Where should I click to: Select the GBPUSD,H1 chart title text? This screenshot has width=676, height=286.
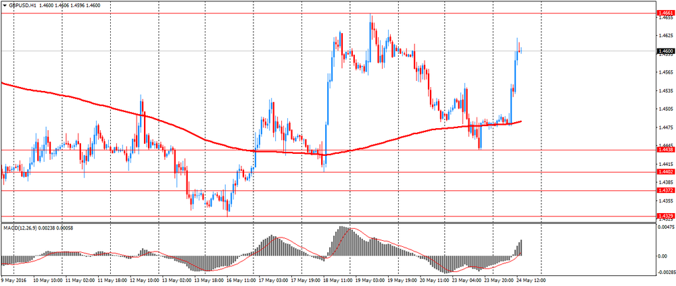(22, 5)
